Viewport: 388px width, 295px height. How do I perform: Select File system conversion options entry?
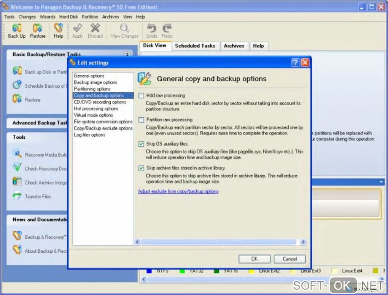[x=103, y=122]
